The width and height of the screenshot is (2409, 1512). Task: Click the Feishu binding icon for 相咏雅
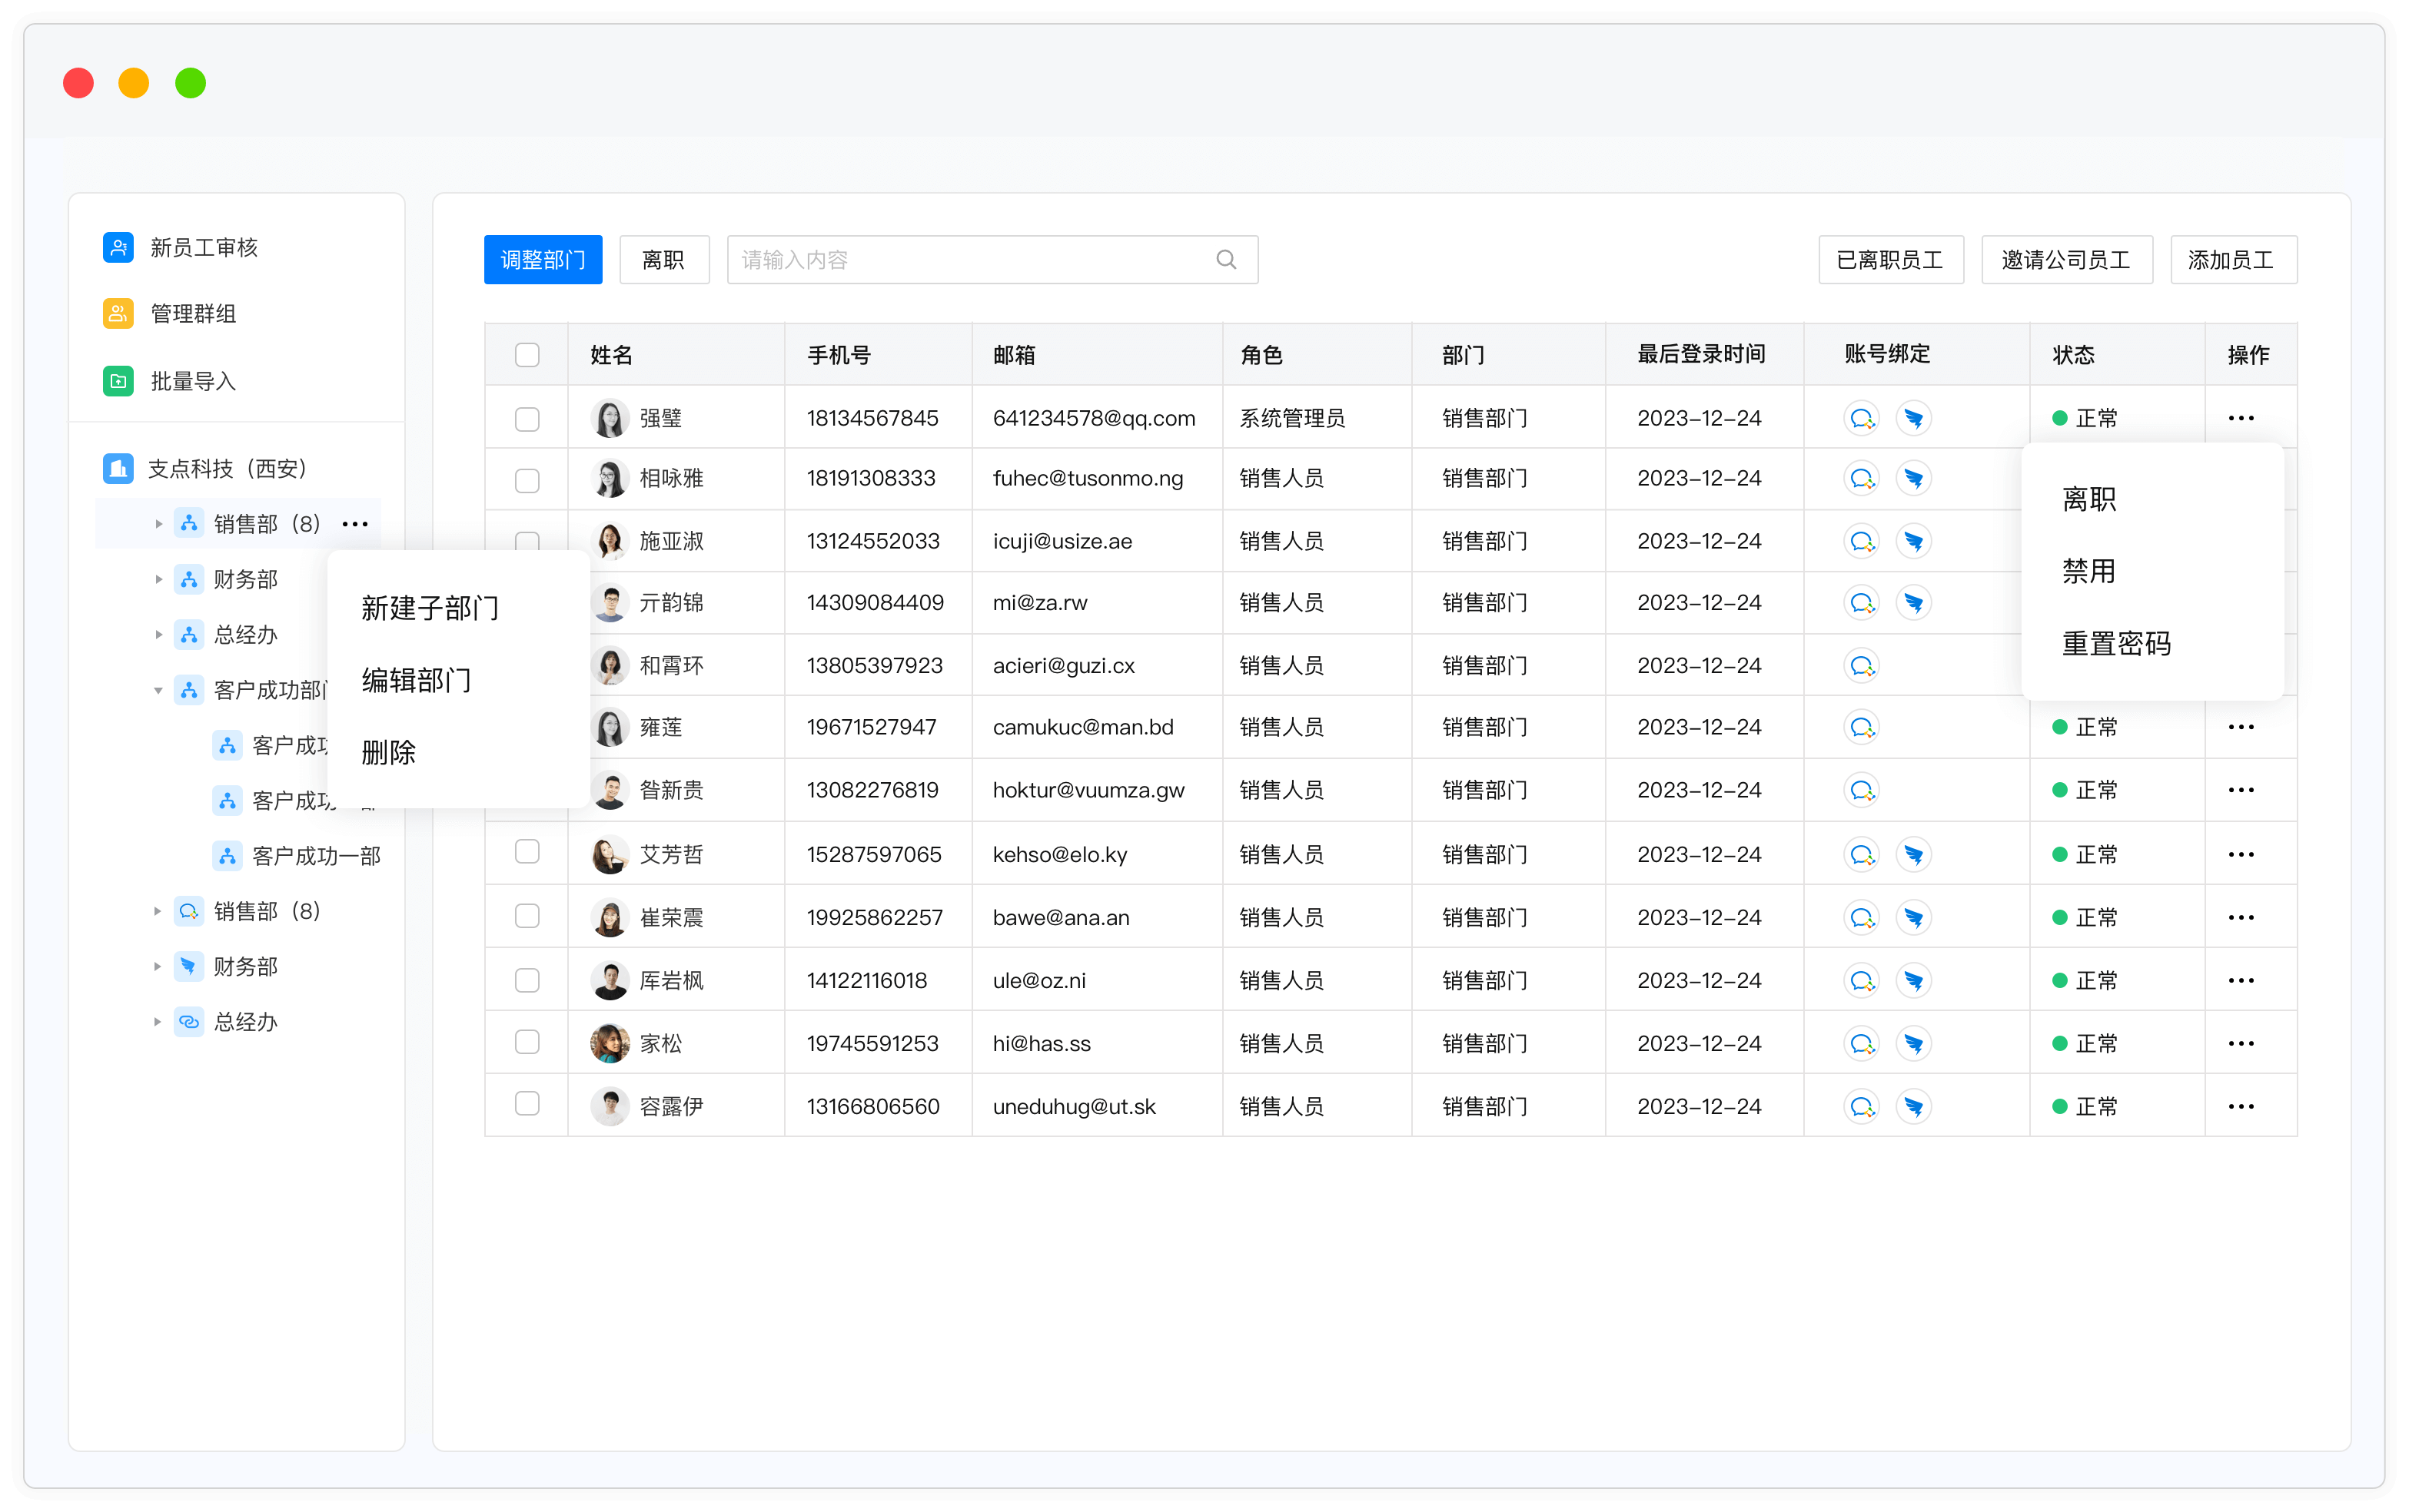click(1915, 478)
